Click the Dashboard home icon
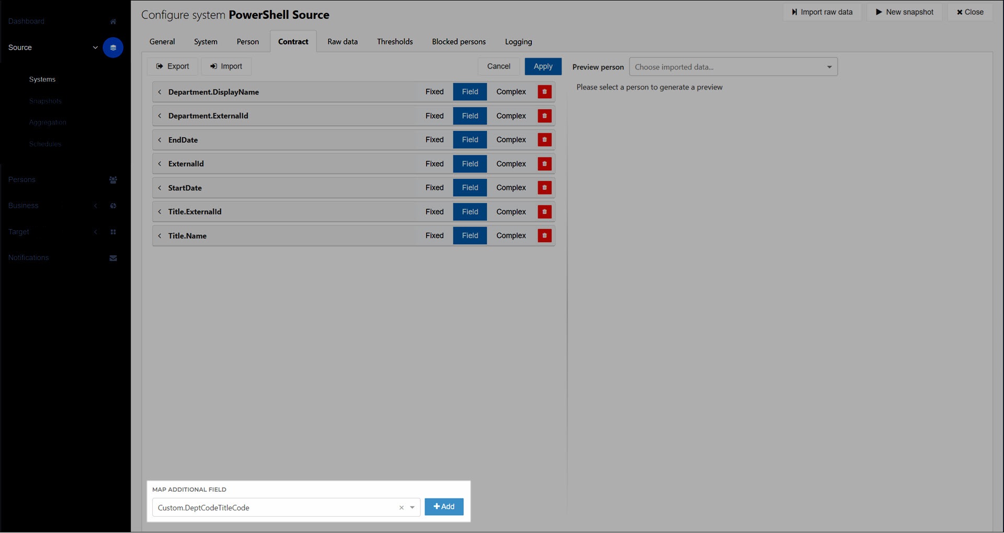This screenshot has height=533, width=1004. [113, 21]
